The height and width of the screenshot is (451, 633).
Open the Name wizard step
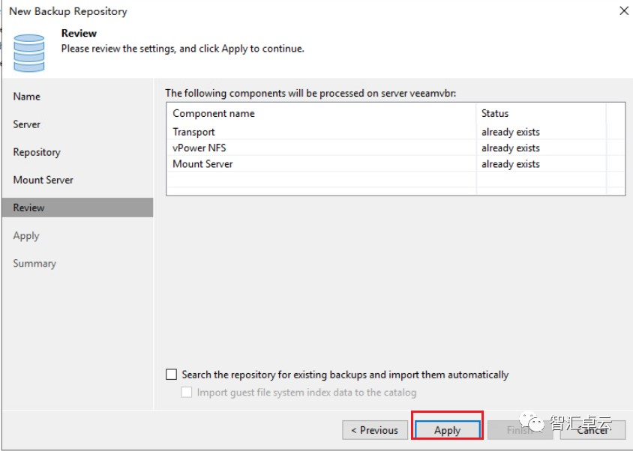click(x=27, y=97)
